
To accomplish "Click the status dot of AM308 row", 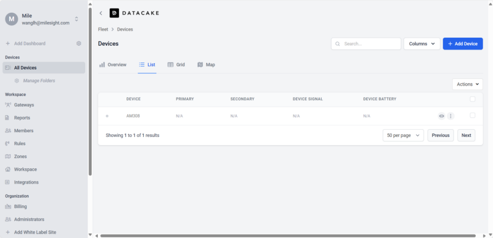I will pos(107,116).
